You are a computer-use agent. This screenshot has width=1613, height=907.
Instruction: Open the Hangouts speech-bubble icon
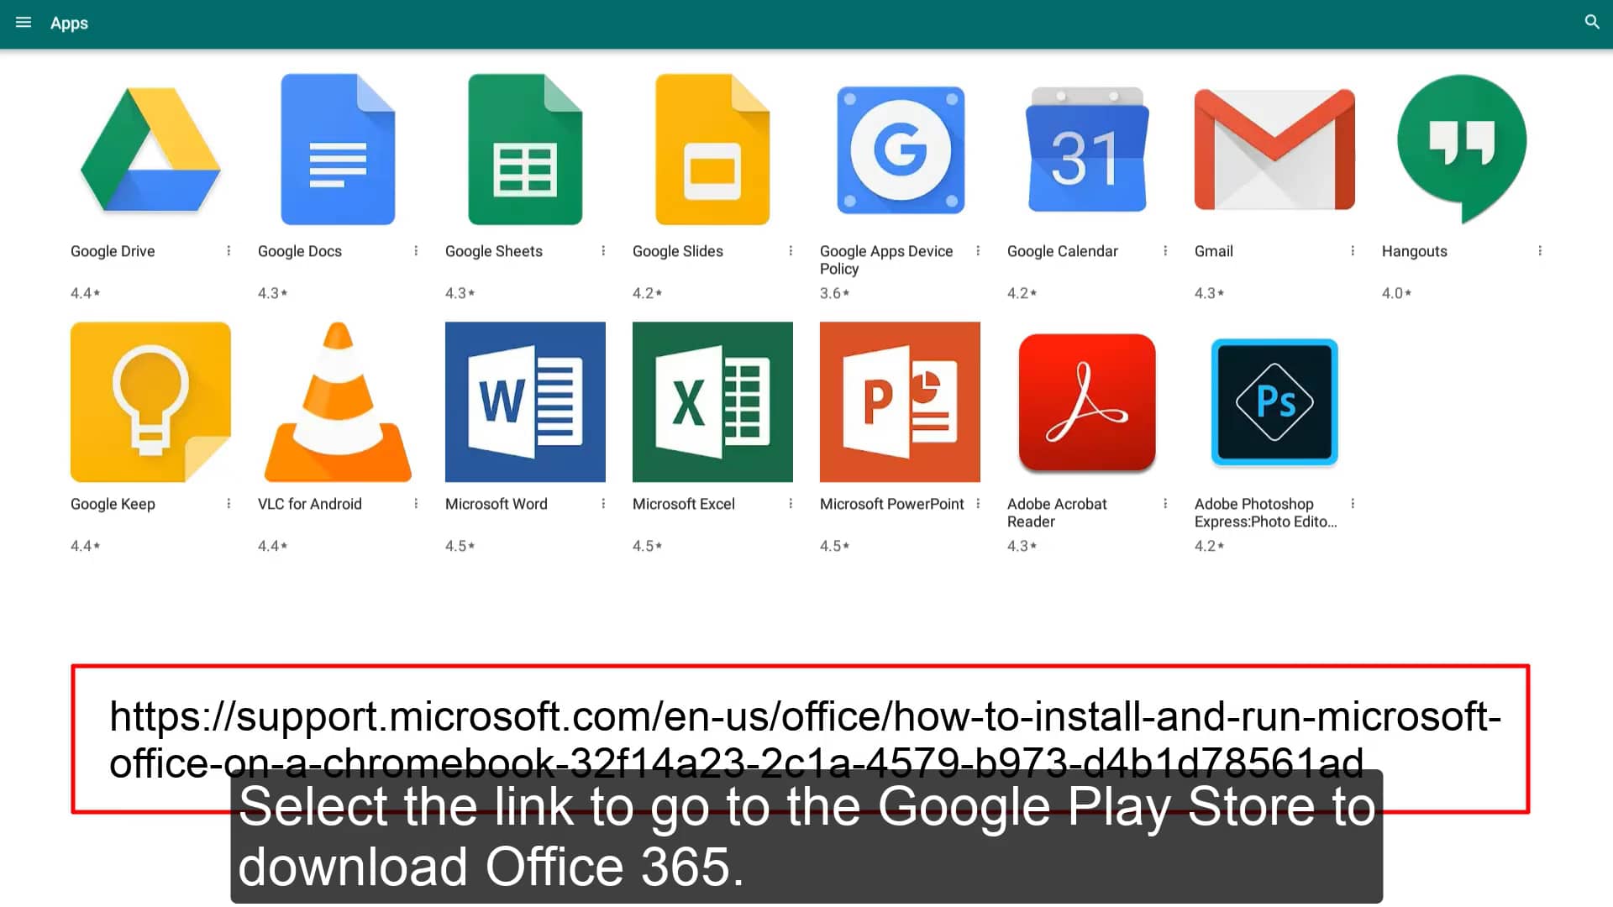coord(1462,149)
